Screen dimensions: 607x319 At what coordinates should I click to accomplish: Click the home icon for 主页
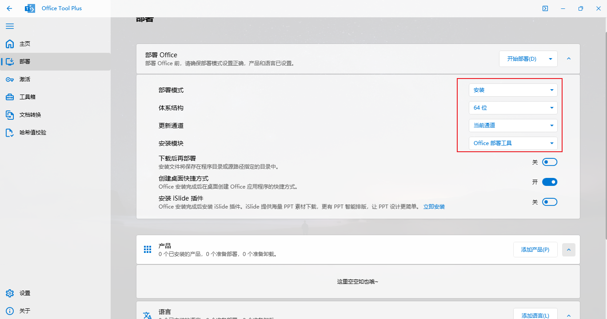click(9, 44)
